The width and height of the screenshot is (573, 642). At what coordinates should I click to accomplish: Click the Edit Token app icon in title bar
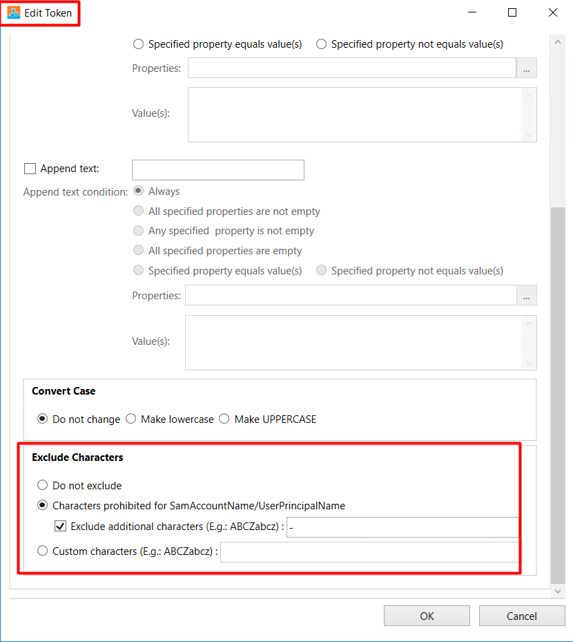pos(14,12)
